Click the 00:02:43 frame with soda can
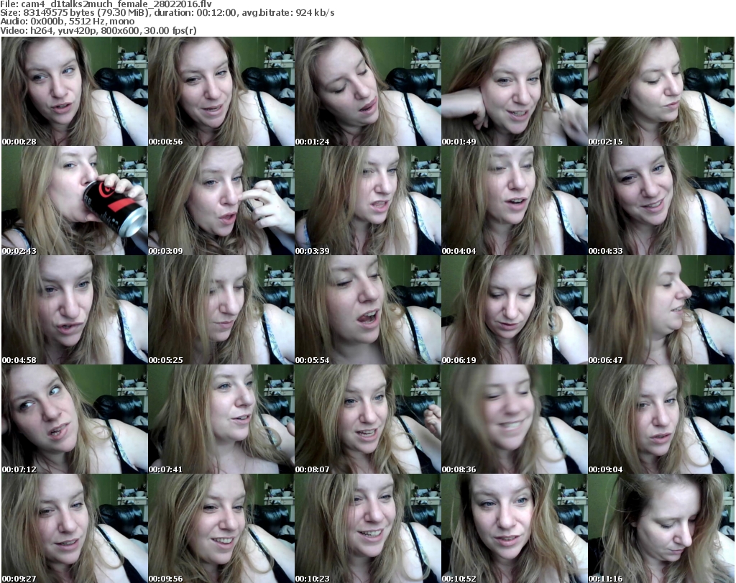The width and height of the screenshot is (736, 583). 75,201
